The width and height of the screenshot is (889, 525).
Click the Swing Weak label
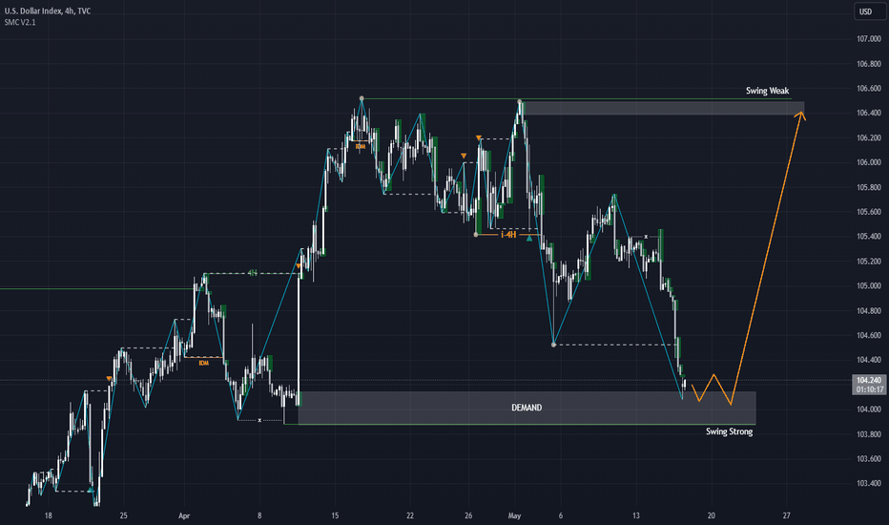click(767, 91)
